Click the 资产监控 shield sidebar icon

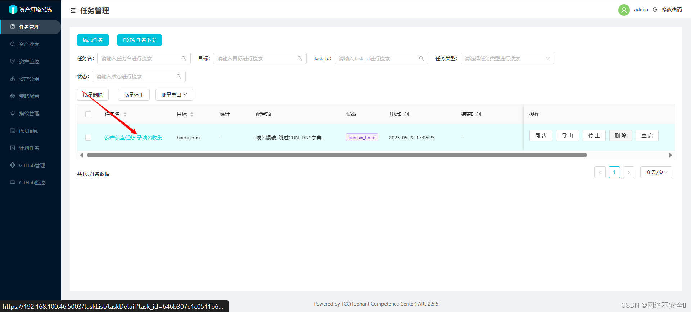(13, 61)
